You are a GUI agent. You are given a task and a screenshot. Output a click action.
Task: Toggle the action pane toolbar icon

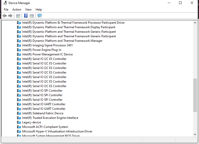tap(32, 16)
